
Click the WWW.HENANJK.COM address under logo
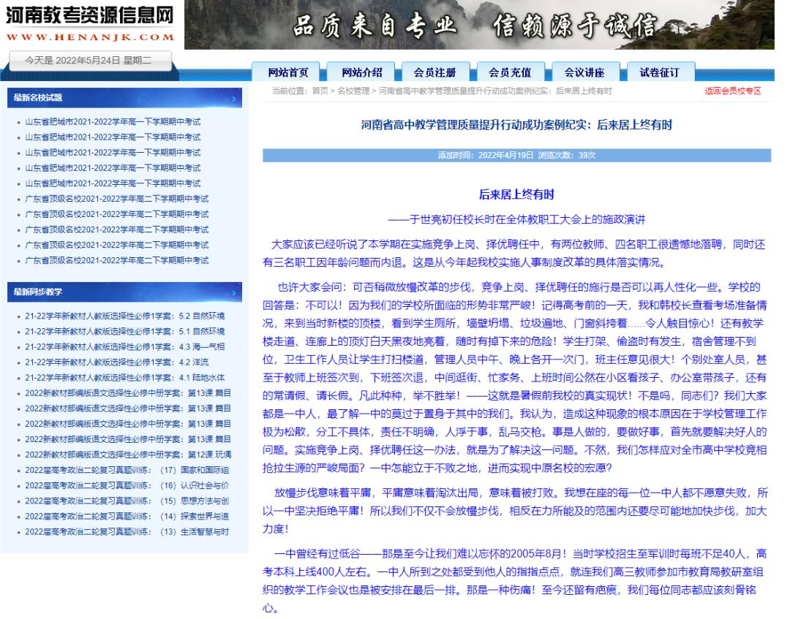tap(90, 37)
